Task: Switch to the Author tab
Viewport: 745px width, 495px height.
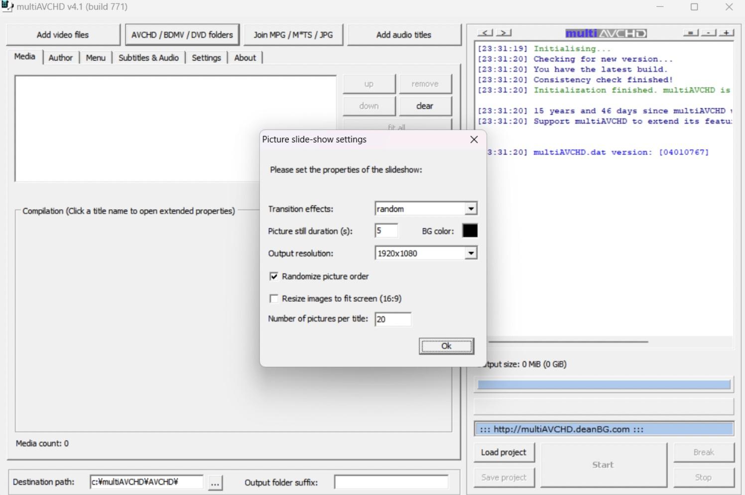Action: 61,58
